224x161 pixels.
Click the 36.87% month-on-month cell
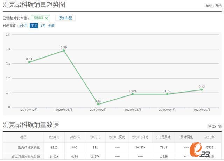pyautogui.click(x=140, y=147)
